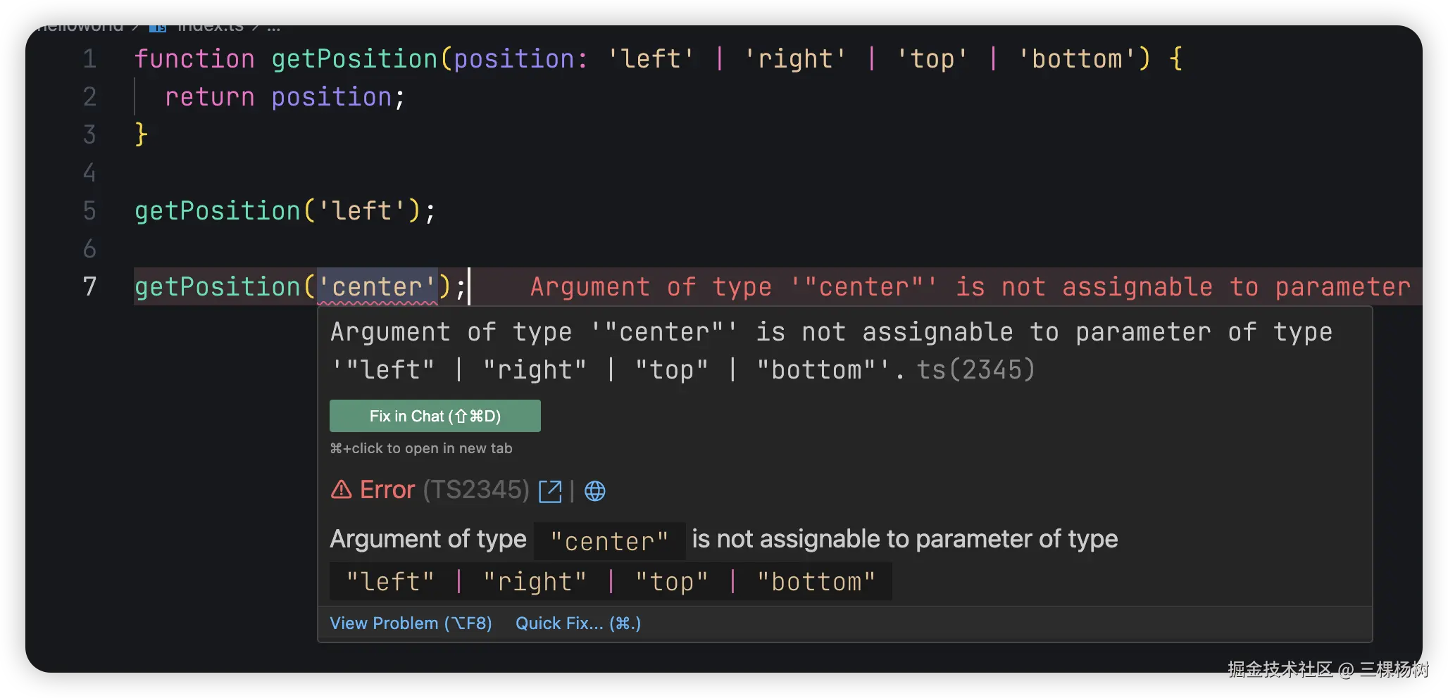Select index.ts in the breadcrumb path
Screen dimensions: 1448x698
click(x=210, y=28)
